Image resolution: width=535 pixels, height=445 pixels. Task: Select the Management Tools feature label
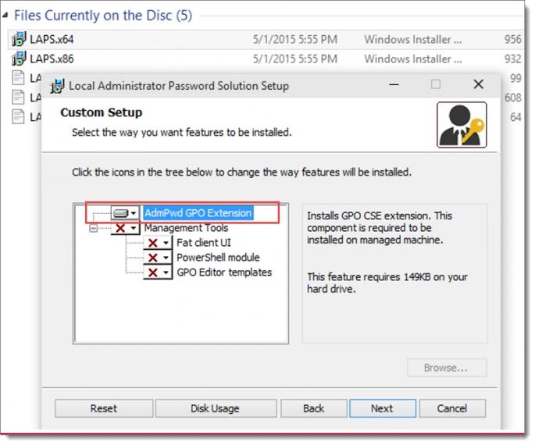pos(186,228)
